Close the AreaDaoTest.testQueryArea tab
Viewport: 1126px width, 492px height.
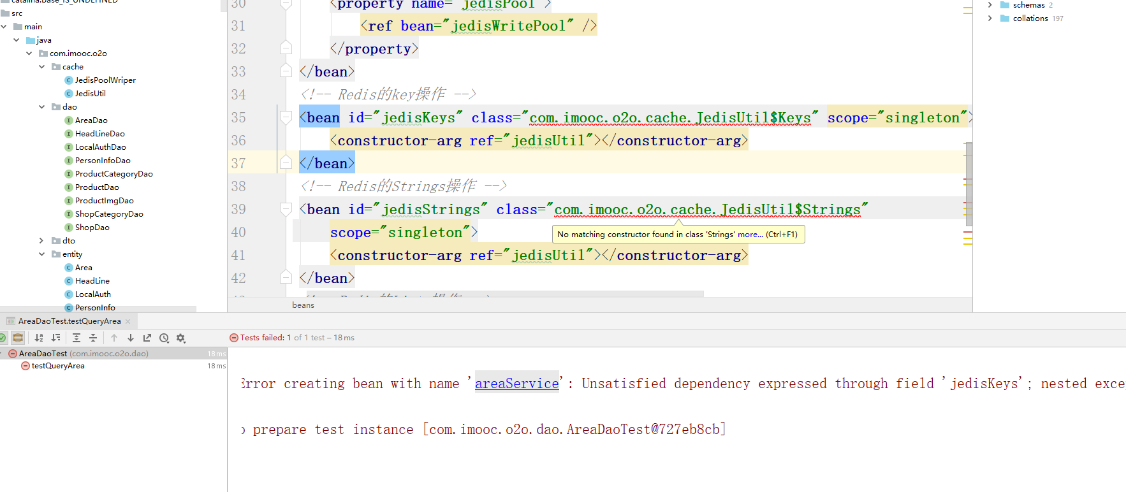128,321
